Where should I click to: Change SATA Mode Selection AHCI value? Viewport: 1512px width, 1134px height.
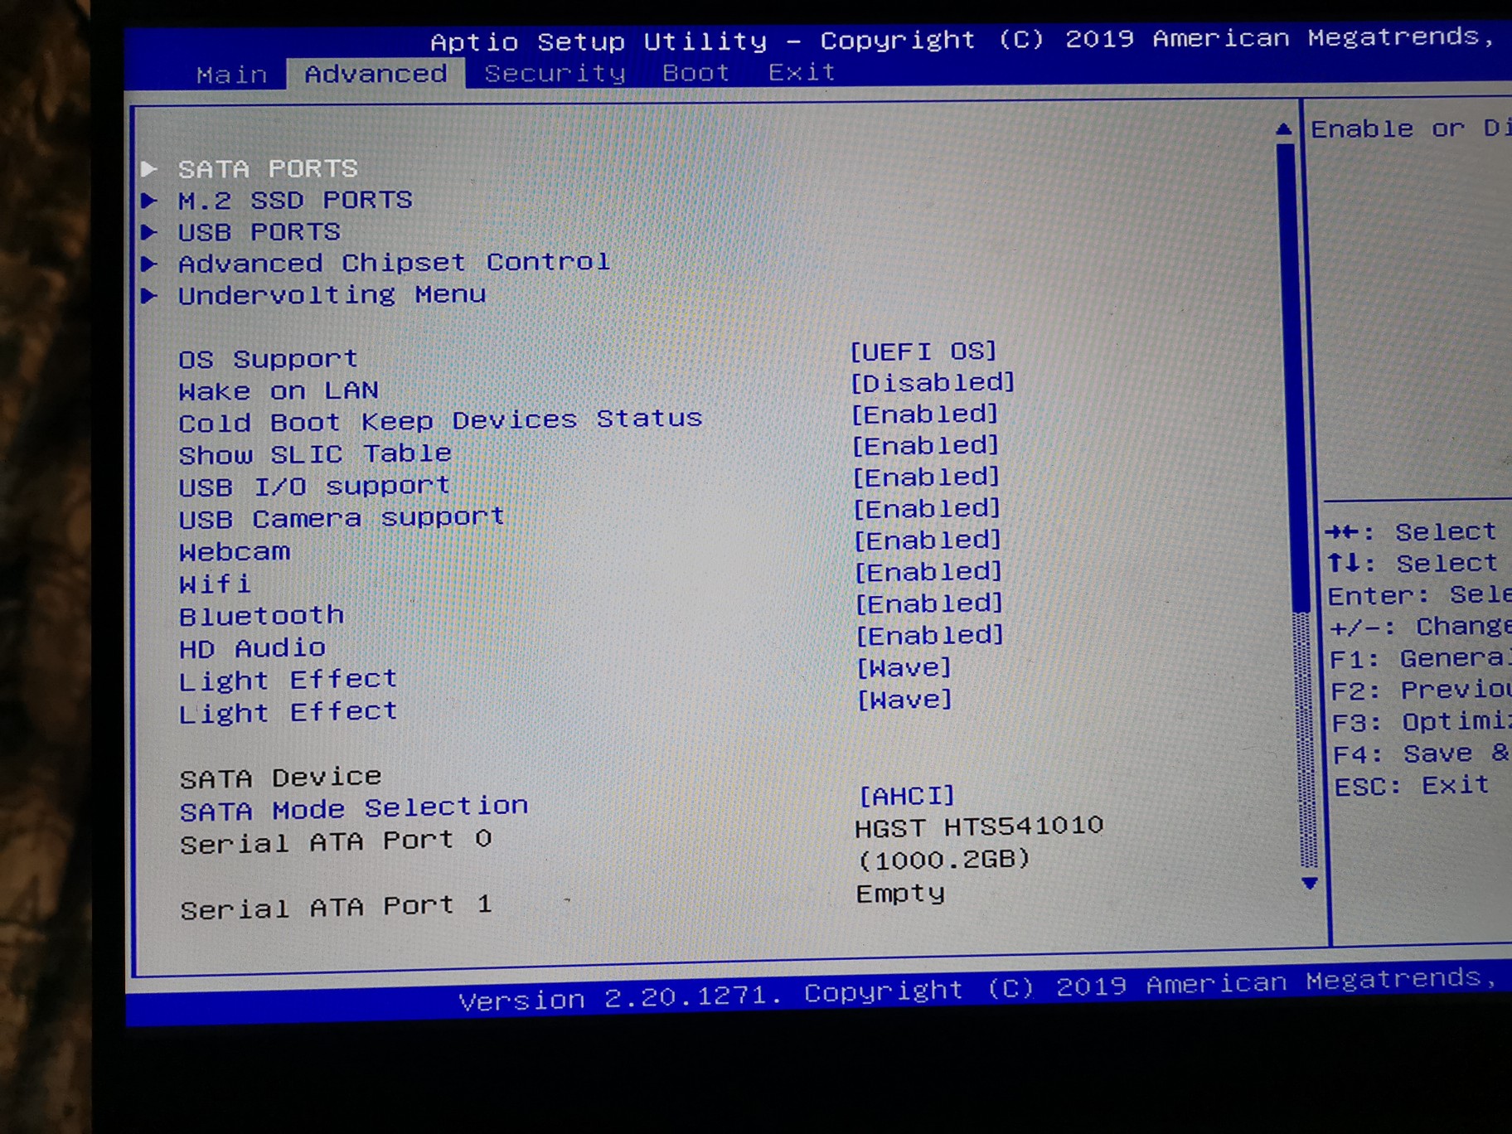[x=908, y=796]
